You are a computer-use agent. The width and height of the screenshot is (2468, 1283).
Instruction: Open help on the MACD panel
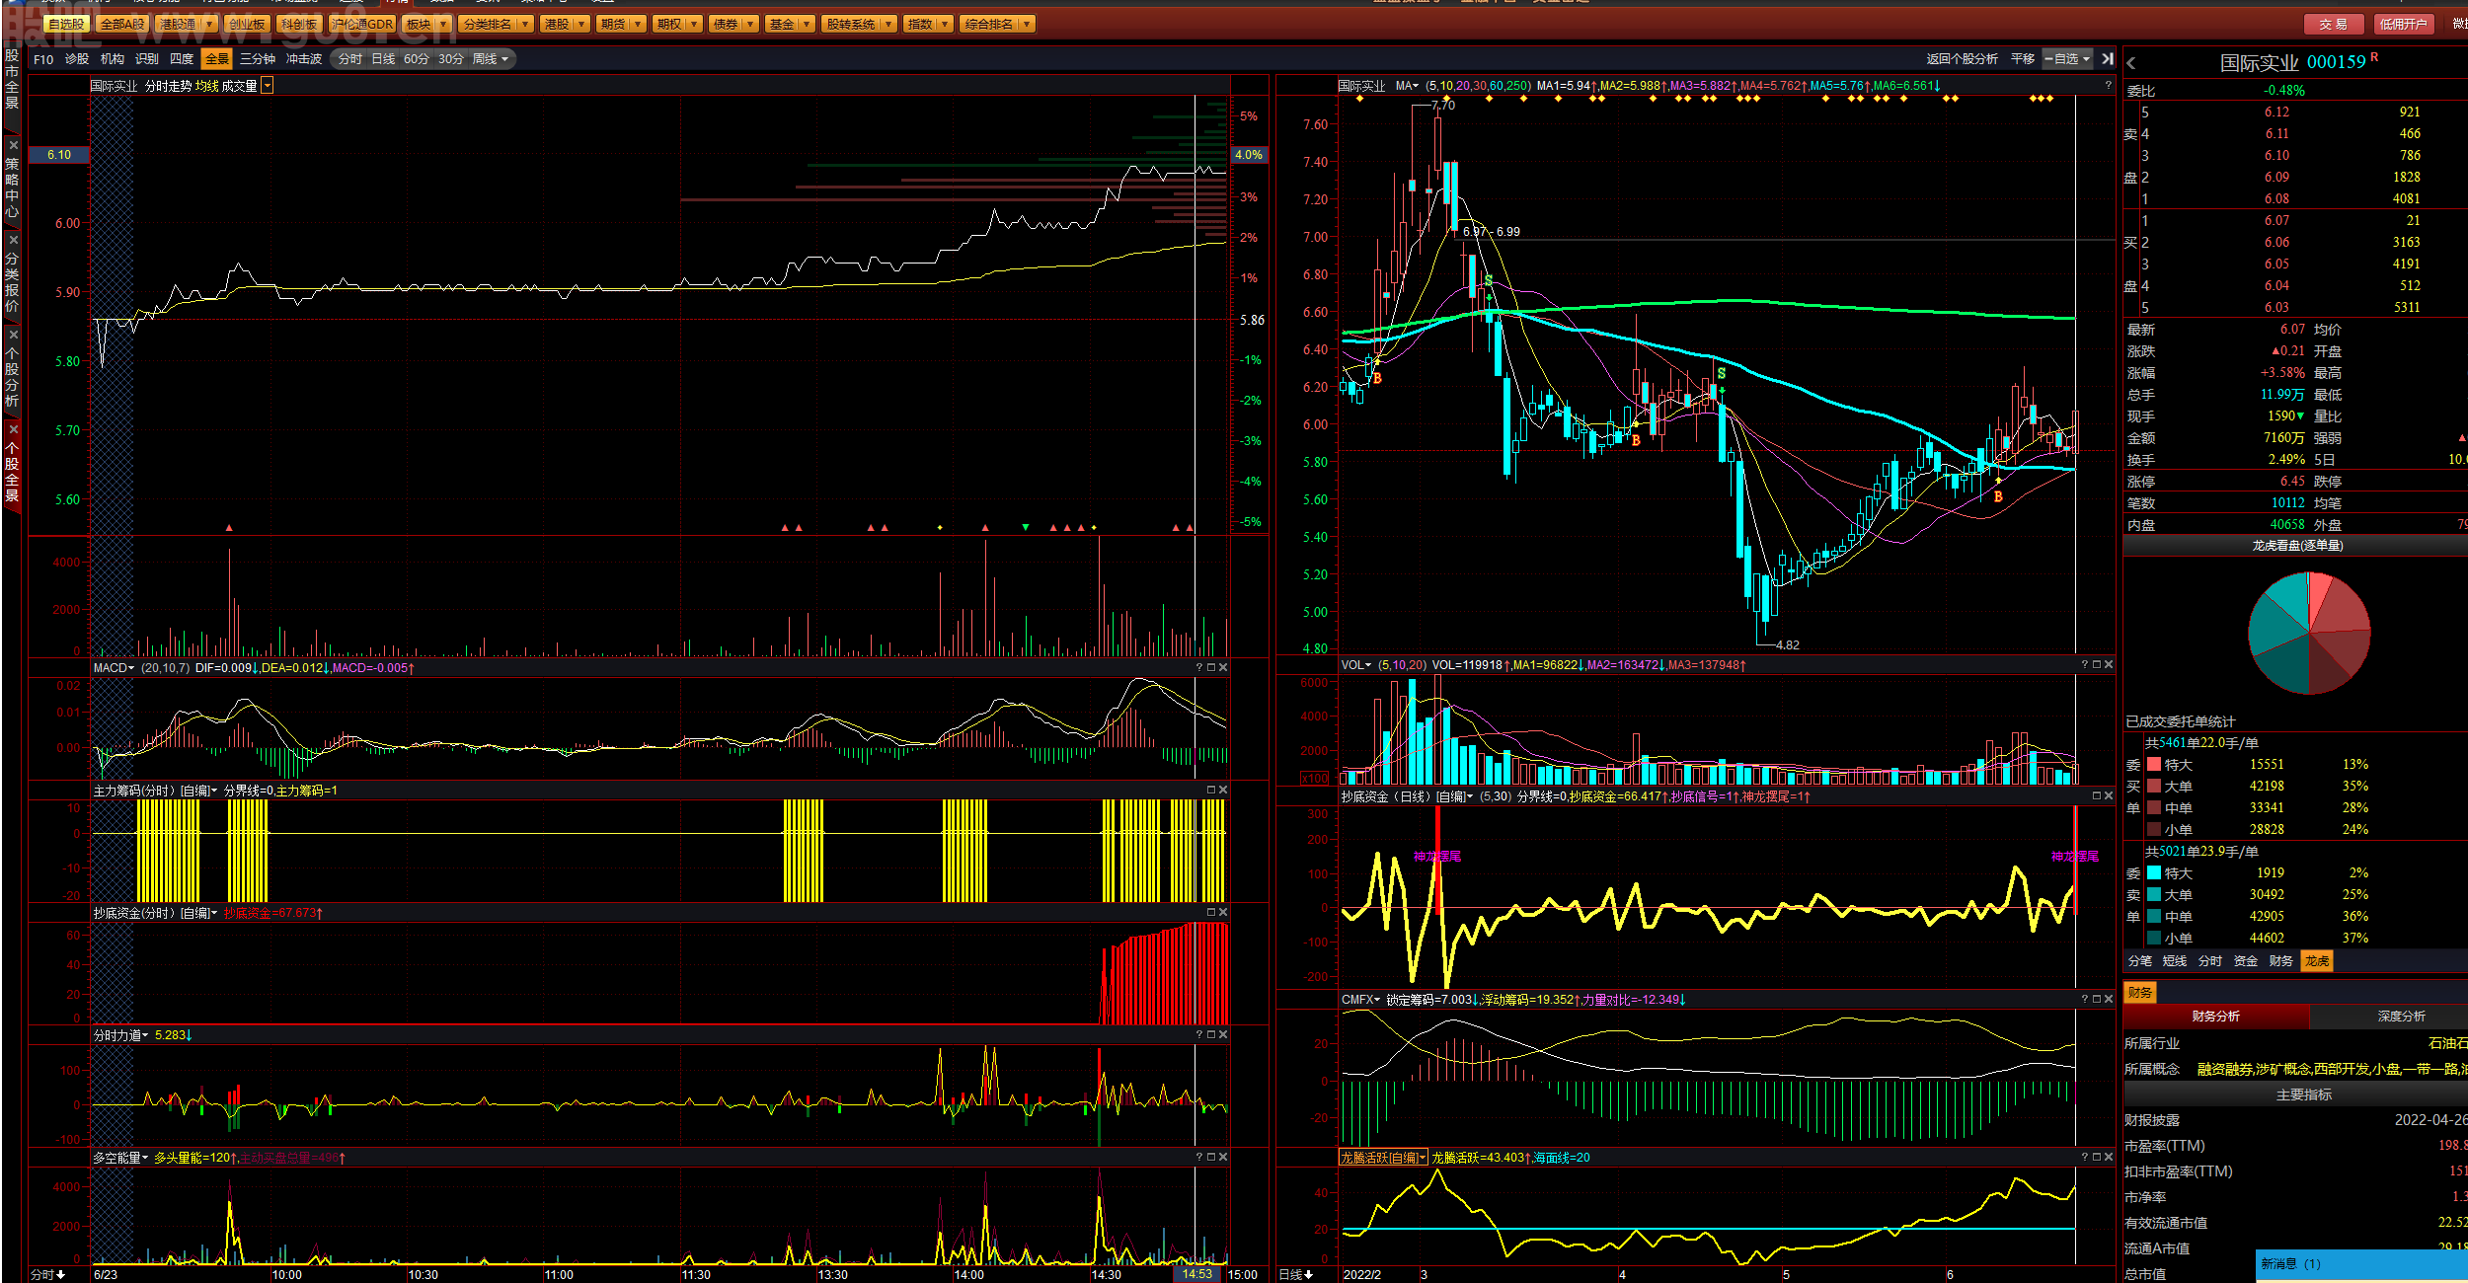(x=1199, y=668)
